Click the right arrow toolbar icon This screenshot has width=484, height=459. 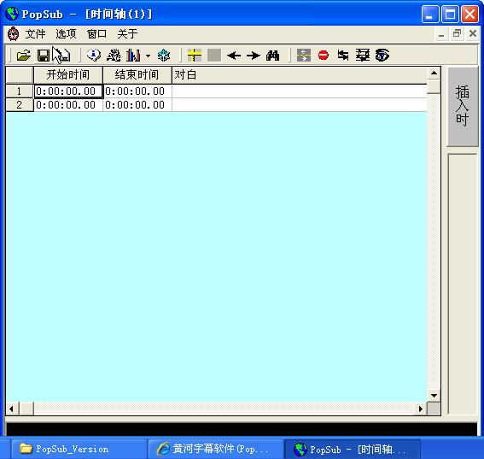click(254, 56)
